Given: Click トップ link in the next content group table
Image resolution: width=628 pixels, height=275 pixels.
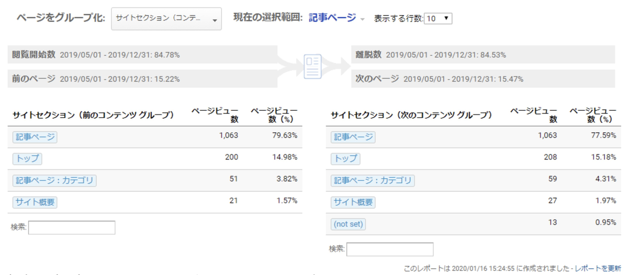Looking at the screenshot, I should click(345, 158).
